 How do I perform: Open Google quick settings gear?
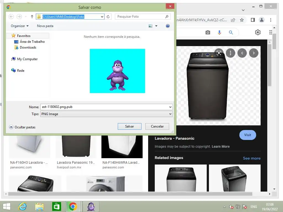click(258, 32)
